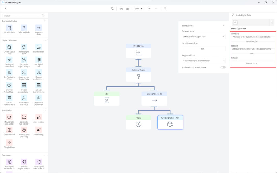Choose the Set Attributes node icon

[38, 47]
